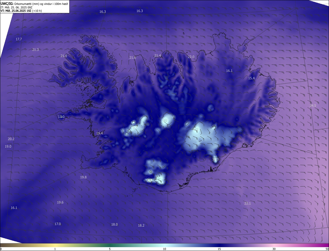Click the 15.4 value label
Viewport: 329px width, 251px height.
tap(251, 78)
